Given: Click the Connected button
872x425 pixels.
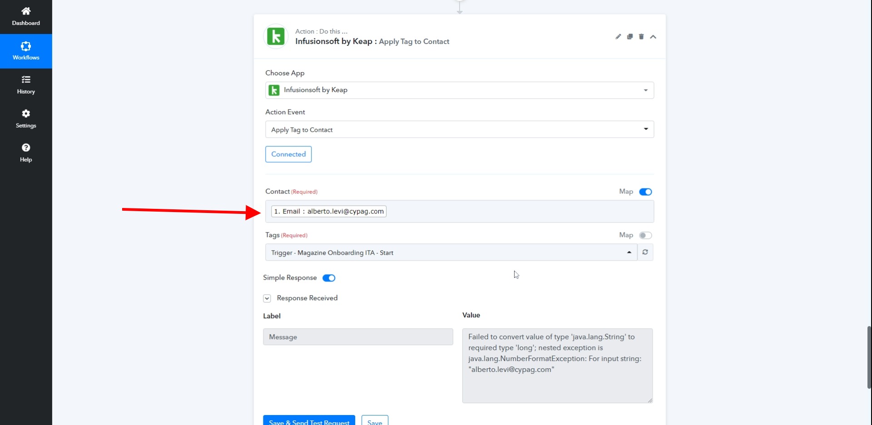Looking at the screenshot, I should point(288,154).
